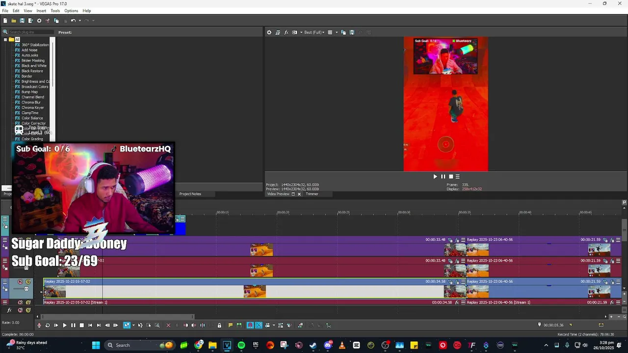Open the Windows Start menu

click(x=96, y=345)
